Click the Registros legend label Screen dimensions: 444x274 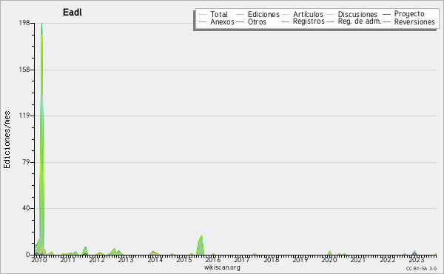click(309, 21)
